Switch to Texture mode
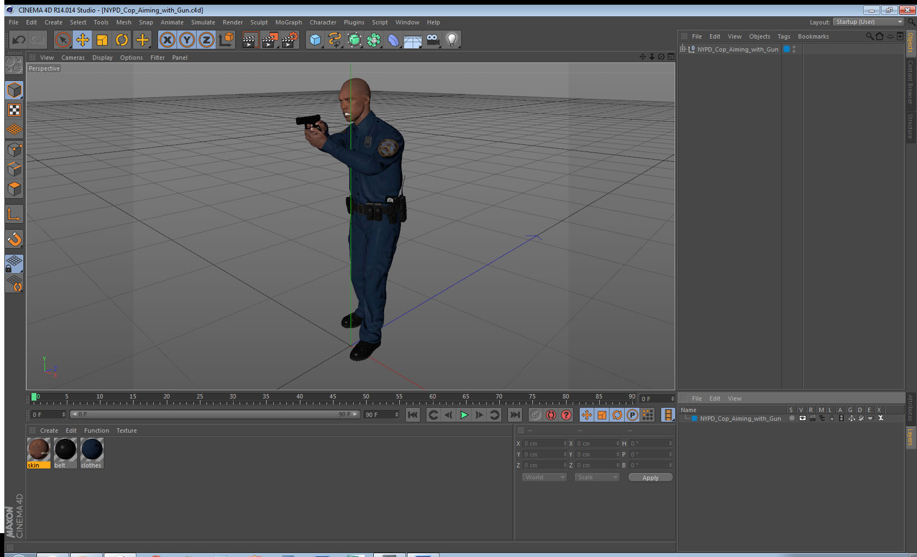The height and width of the screenshot is (557, 917). (x=14, y=110)
